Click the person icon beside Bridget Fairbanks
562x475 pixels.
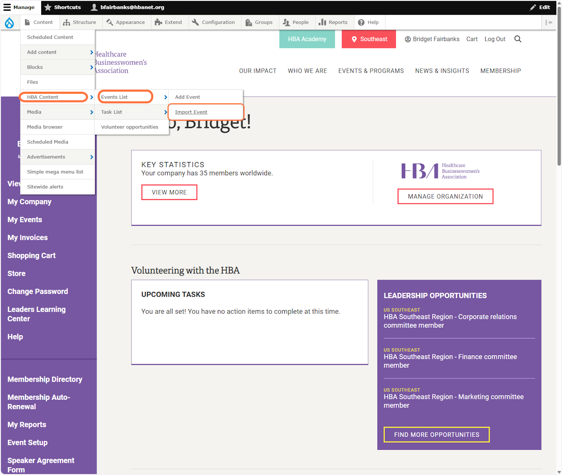(x=408, y=39)
